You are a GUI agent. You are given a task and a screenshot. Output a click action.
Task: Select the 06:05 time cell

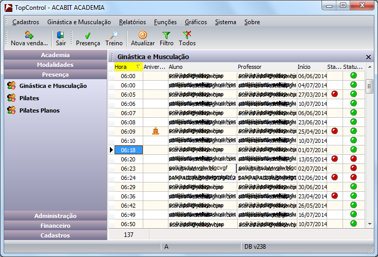(x=128, y=95)
